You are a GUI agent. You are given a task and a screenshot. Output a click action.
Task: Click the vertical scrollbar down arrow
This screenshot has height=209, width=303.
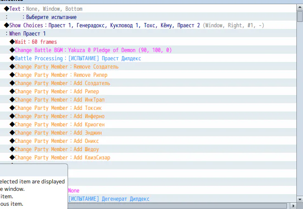[x=300, y=199]
